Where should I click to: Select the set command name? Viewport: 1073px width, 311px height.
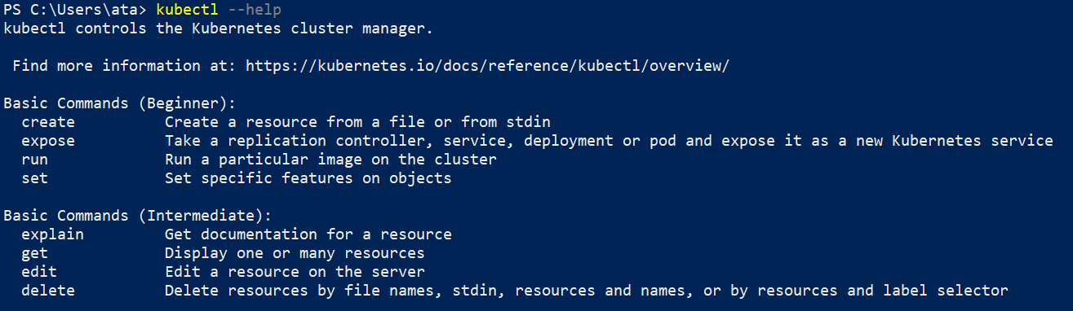pyautogui.click(x=35, y=178)
